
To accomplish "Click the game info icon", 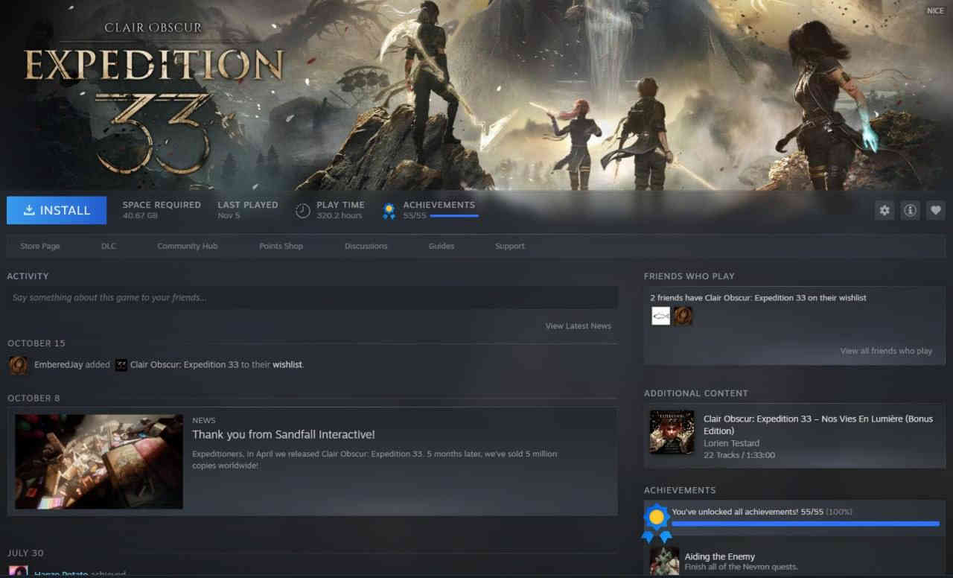I will point(910,211).
